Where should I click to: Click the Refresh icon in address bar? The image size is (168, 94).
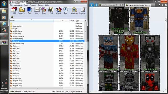(x=121, y=5)
